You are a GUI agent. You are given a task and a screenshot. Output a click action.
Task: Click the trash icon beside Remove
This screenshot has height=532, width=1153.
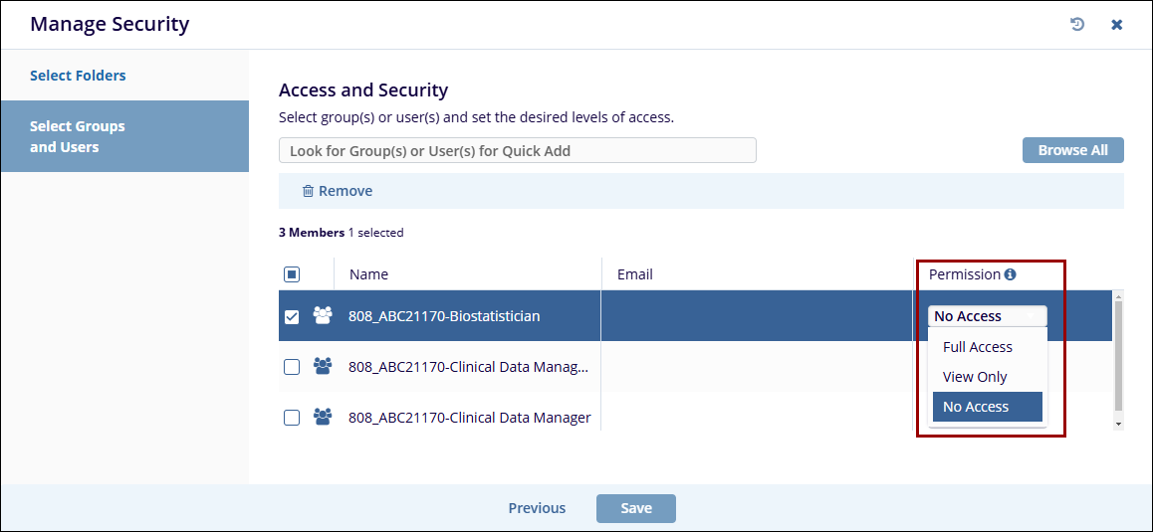coord(308,191)
